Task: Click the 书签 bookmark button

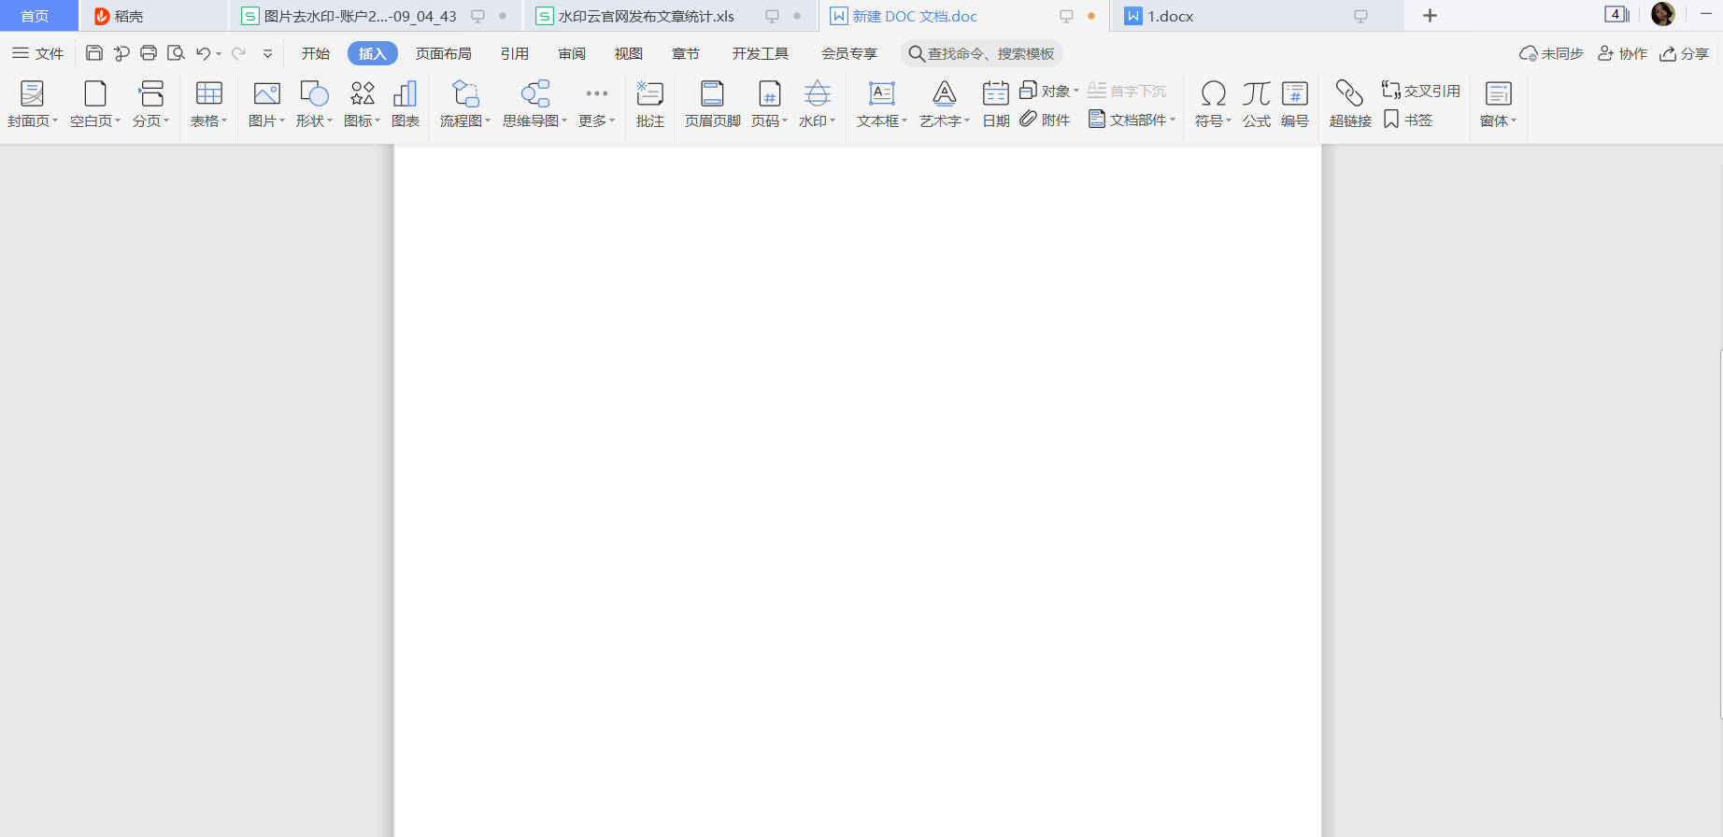Action: [1408, 120]
